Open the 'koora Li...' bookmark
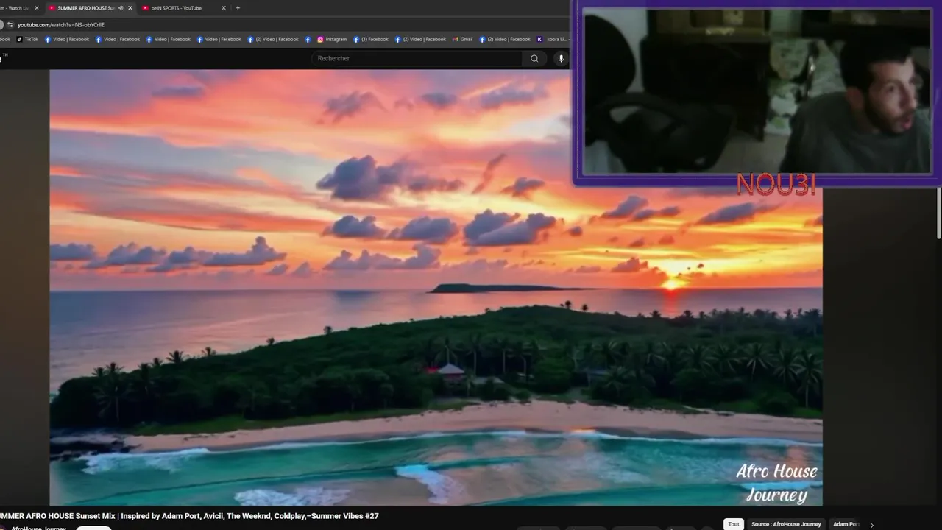 click(x=552, y=39)
